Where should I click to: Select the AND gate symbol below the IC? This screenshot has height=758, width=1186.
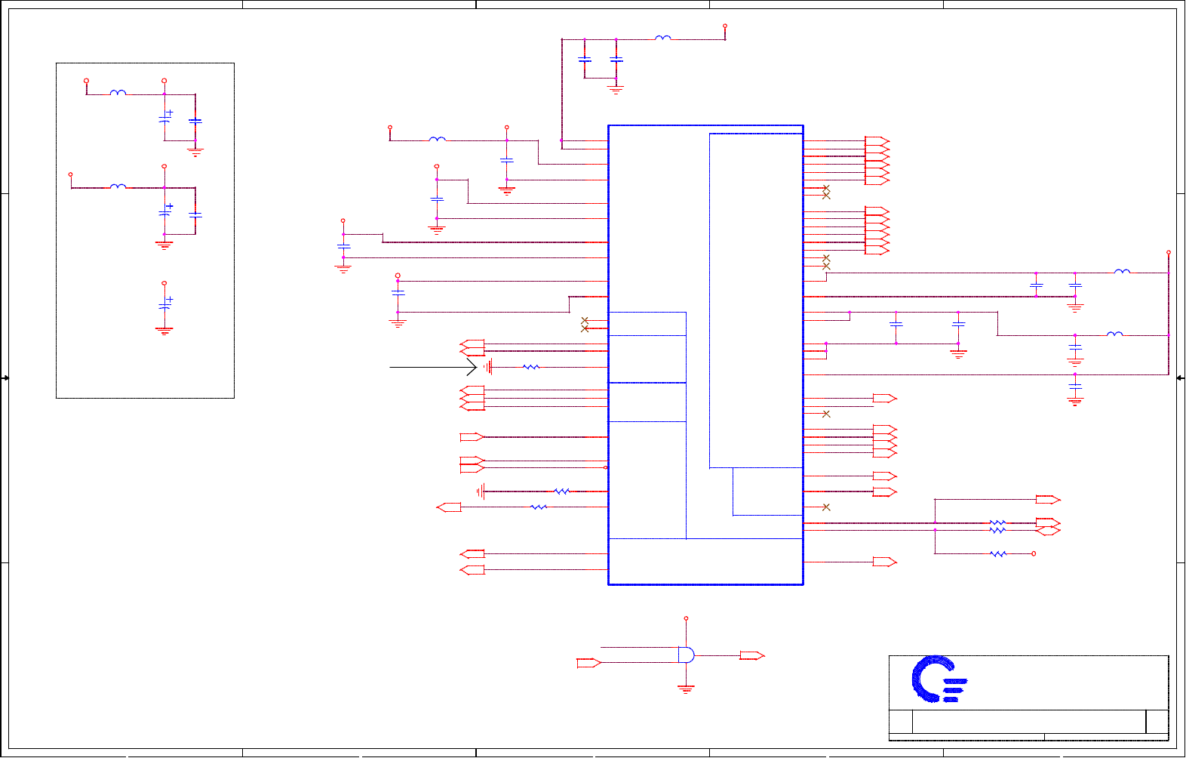coord(686,655)
